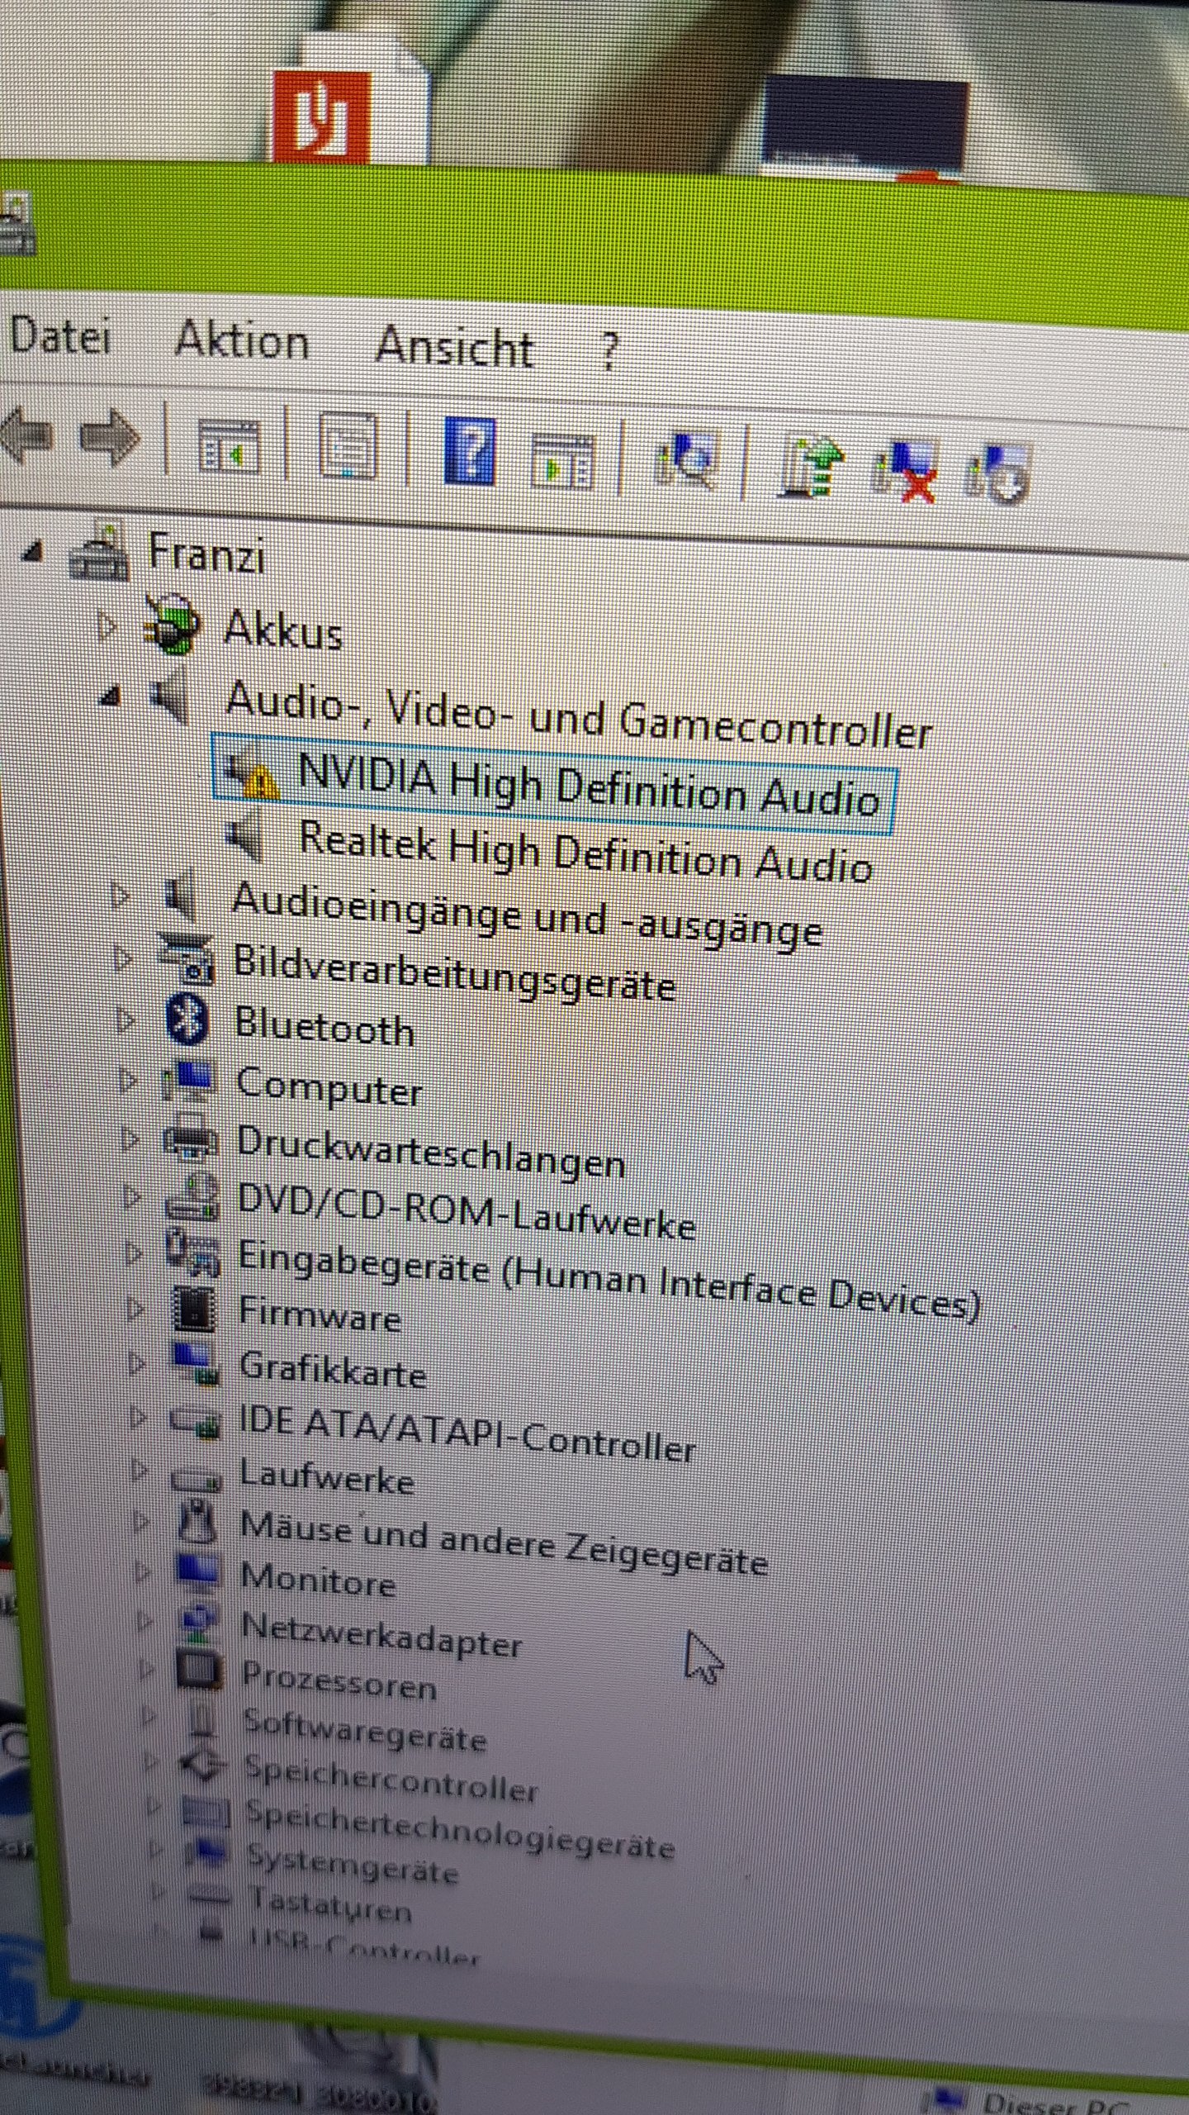
Task: Open the Aktion menu
Action: 242,340
